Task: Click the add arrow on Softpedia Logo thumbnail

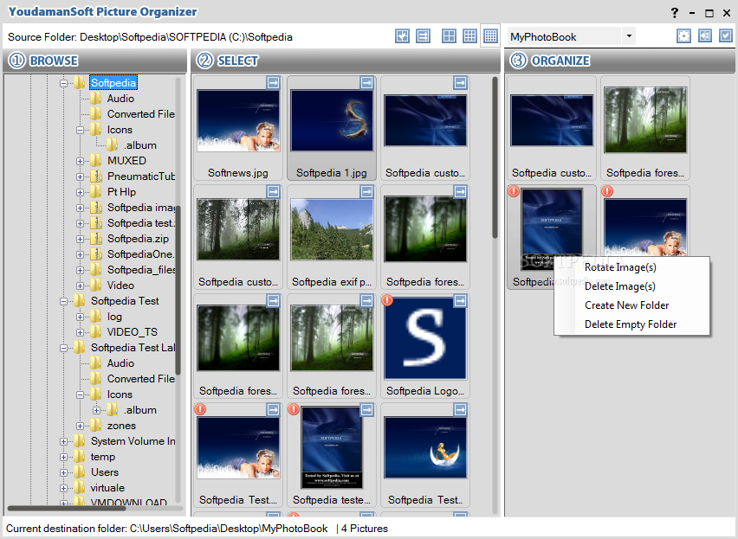Action: 460,301
